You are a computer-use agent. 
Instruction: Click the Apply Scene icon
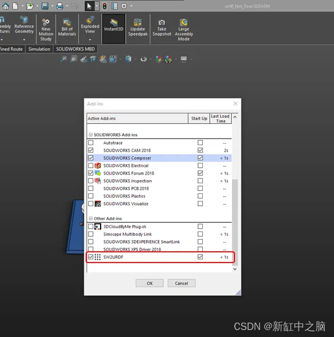point(168,59)
